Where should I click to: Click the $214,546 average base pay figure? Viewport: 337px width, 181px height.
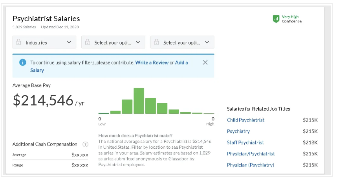43,100
